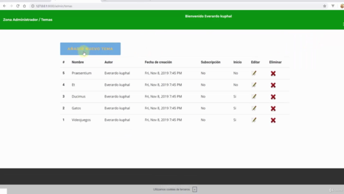Click creation date in the Gatos row
This screenshot has height=194, width=344.
(163, 108)
